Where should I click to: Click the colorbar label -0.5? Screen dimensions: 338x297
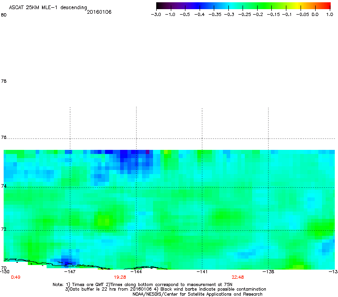[185, 15]
